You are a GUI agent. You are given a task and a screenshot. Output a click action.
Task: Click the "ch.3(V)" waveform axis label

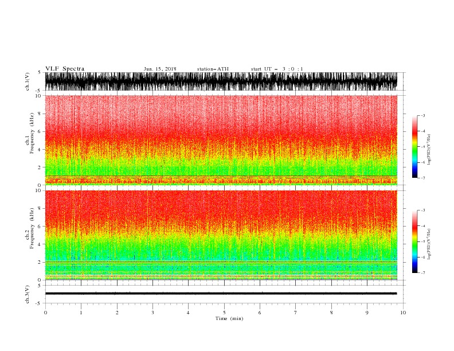(x=28, y=294)
